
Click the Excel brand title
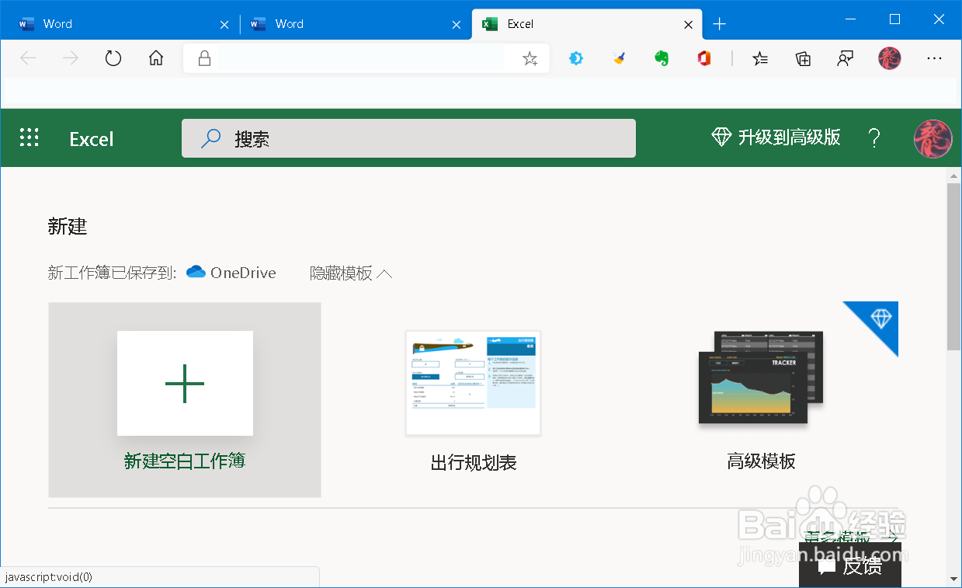coord(92,139)
